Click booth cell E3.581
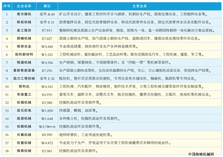 (x=47, y=151)
